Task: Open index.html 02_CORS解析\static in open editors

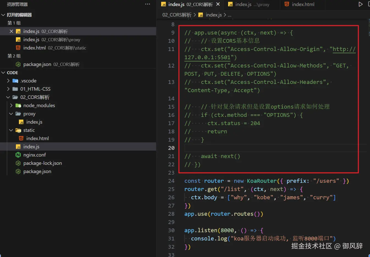Action: (x=78, y=48)
